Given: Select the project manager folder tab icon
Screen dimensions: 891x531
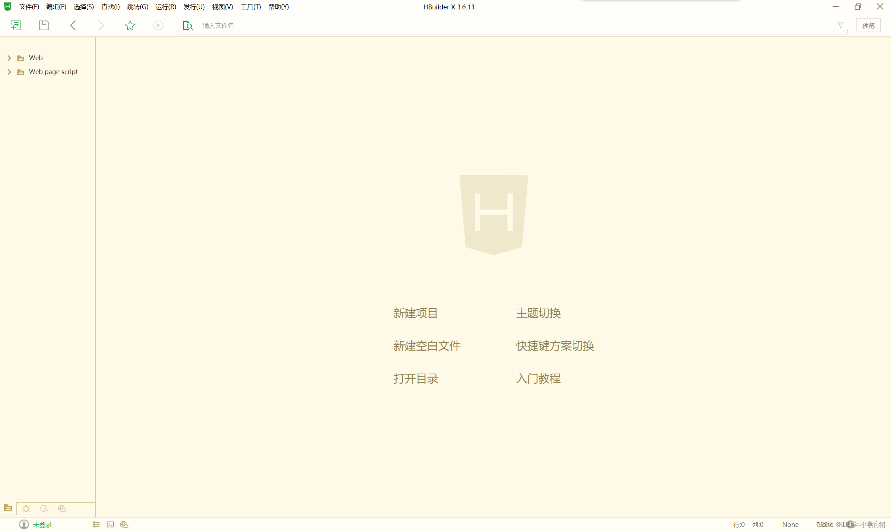Looking at the screenshot, I should click(x=8, y=508).
